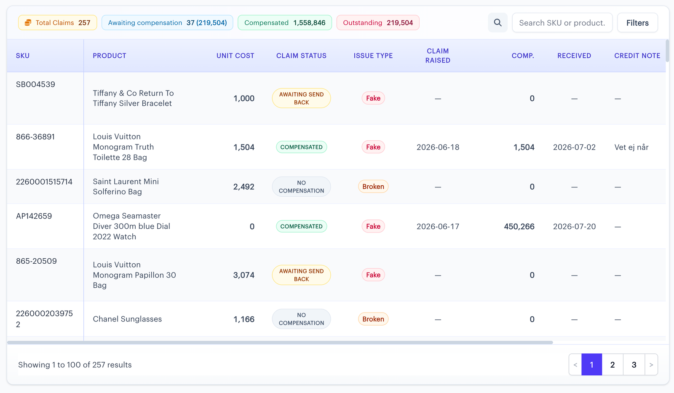Viewport: 674px width, 393px height.
Task: Select the Outstanding 219,504 badge
Action: click(x=378, y=23)
